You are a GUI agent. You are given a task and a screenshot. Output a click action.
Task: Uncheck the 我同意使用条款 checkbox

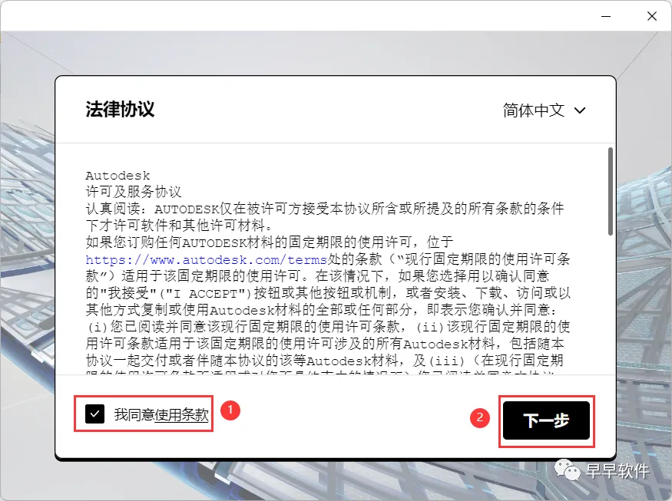coord(94,414)
